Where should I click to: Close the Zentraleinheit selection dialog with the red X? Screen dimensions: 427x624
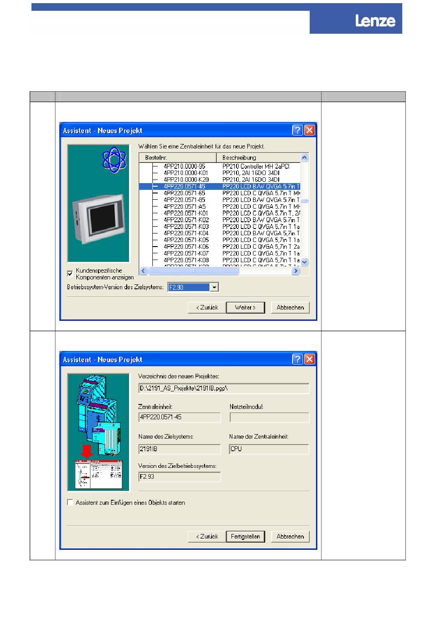tap(310, 130)
